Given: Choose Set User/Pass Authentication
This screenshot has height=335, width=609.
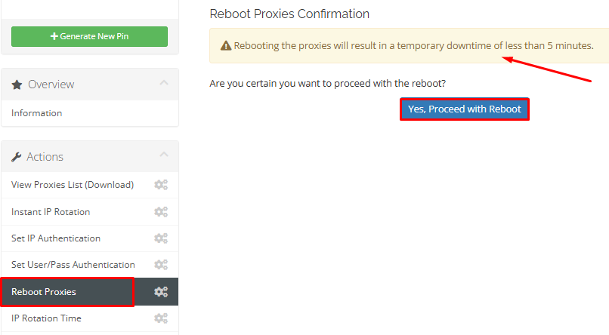Looking at the screenshot, I should pos(73,265).
